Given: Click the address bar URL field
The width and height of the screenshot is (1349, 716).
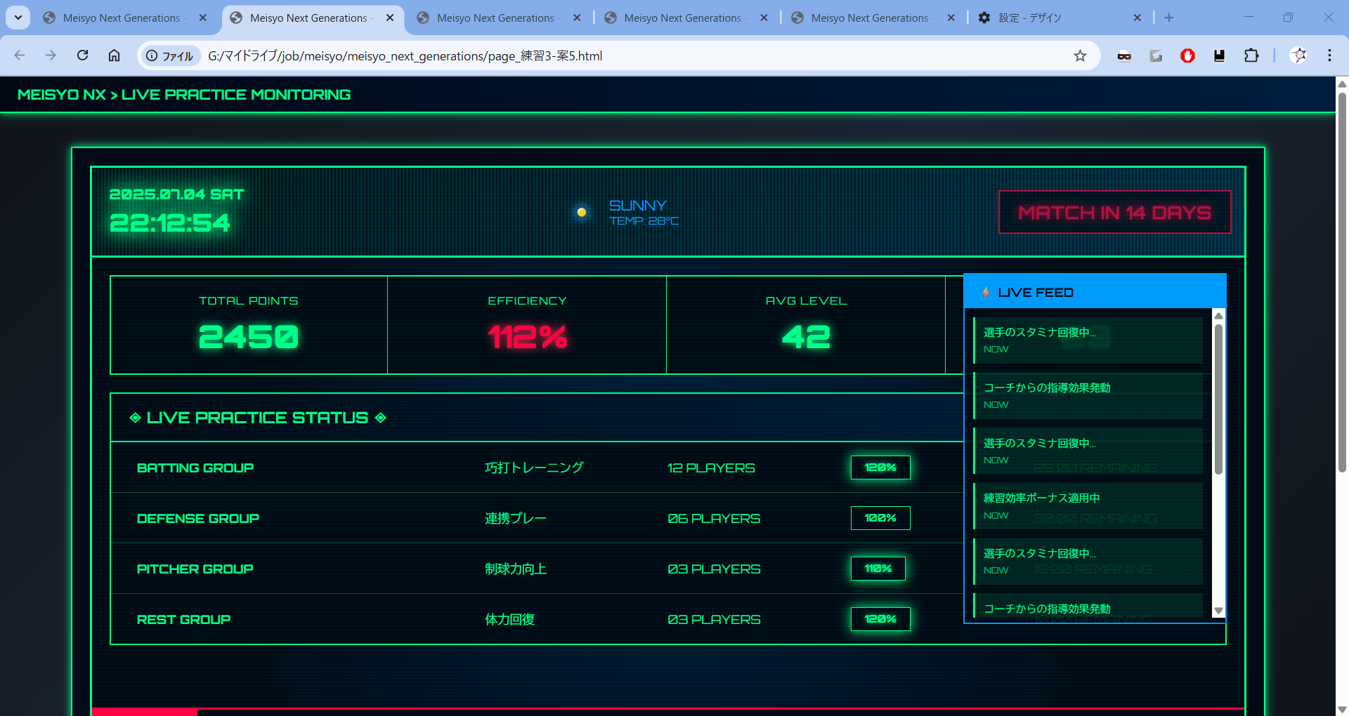Looking at the screenshot, I should pyautogui.click(x=632, y=55).
